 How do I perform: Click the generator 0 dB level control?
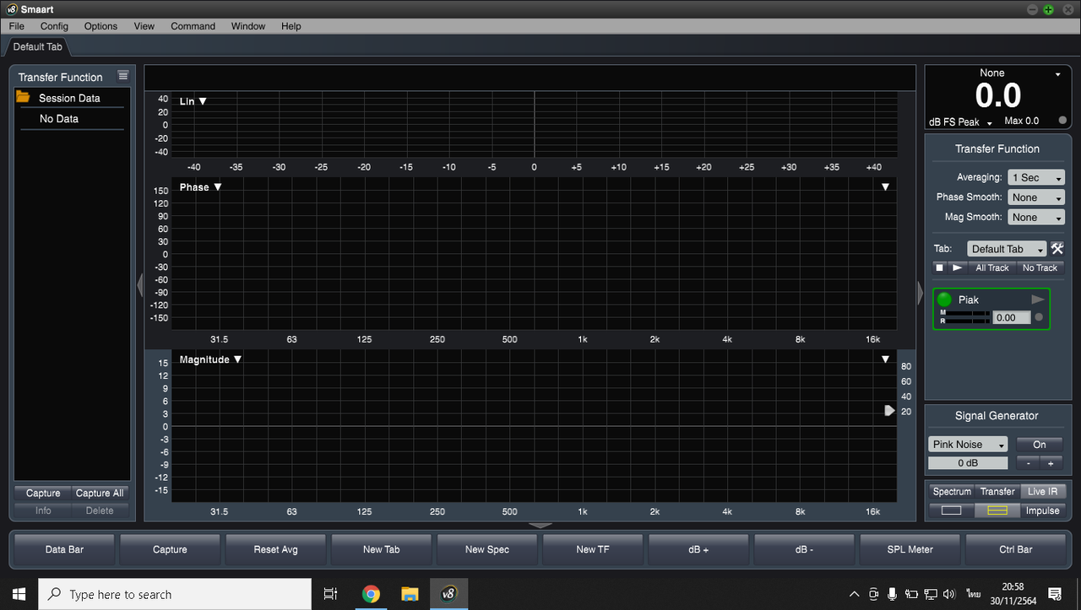point(968,462)
